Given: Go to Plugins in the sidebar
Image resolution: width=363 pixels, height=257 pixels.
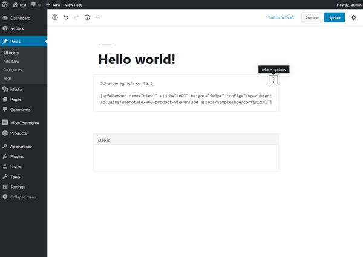Looking at the screenshot, I should coord(17,156).
